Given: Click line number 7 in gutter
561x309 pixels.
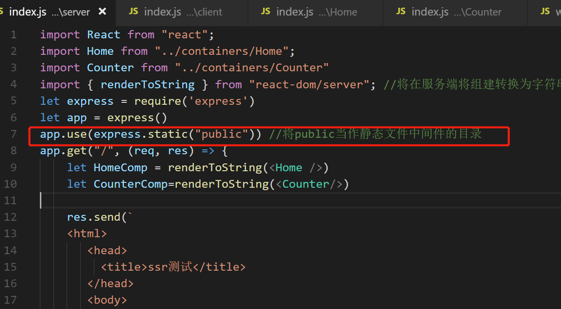Looking at the screenshot, I should [14, 134].
